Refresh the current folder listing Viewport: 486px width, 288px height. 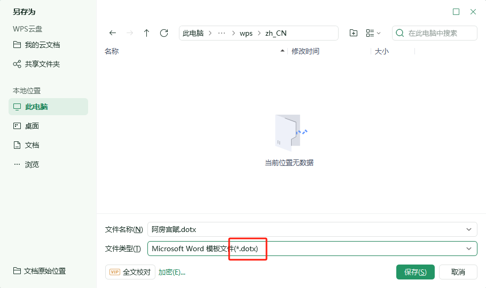tap(164, 33)
